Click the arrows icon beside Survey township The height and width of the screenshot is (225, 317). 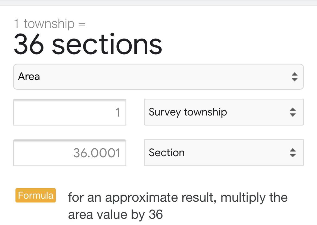pos(293,112)
